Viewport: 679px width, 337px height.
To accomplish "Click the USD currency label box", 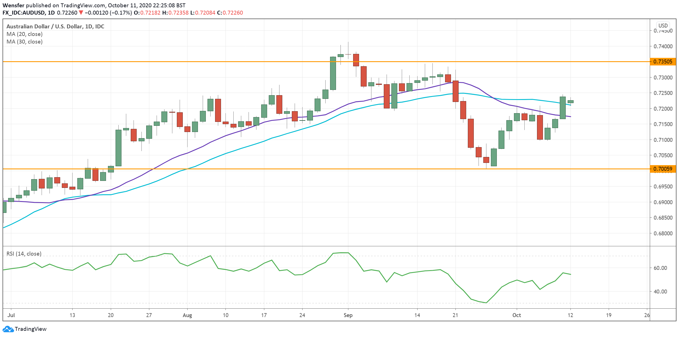I will [x=663, y=26].
